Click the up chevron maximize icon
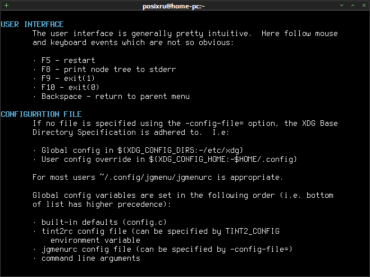The image size is (370, 277). click(353, 6)
